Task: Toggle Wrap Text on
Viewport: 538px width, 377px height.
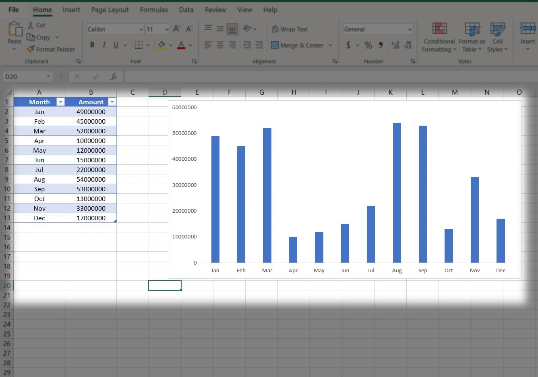Action: (x=290, y=29)
